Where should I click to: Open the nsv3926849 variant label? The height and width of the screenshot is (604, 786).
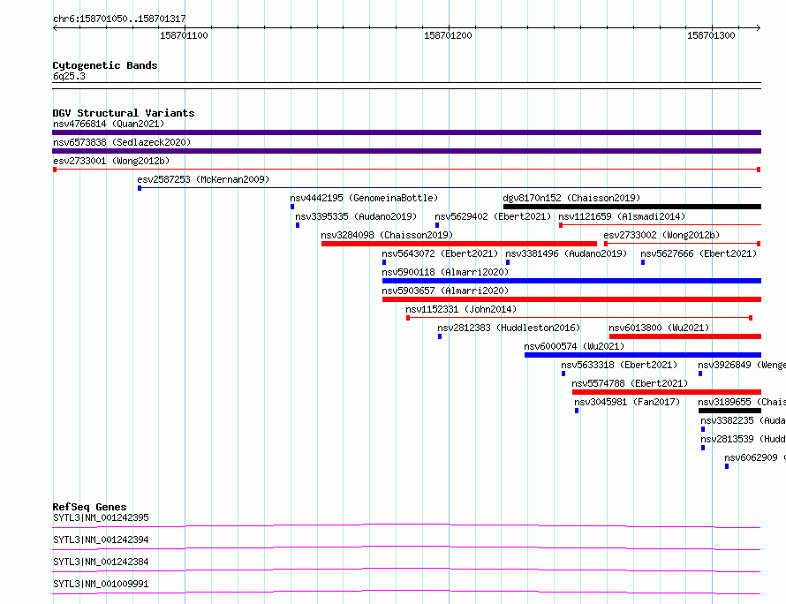point(741,365)
